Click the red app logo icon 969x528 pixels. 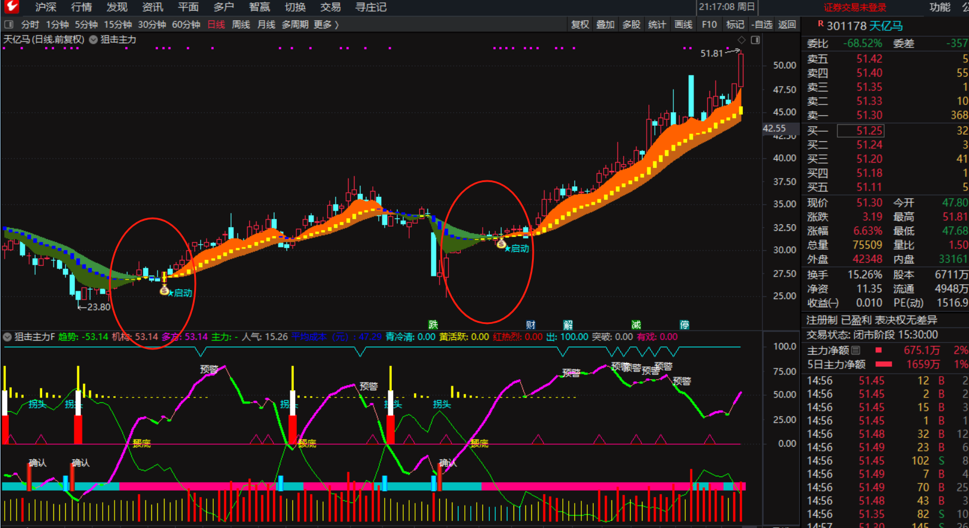click(11, 7)
